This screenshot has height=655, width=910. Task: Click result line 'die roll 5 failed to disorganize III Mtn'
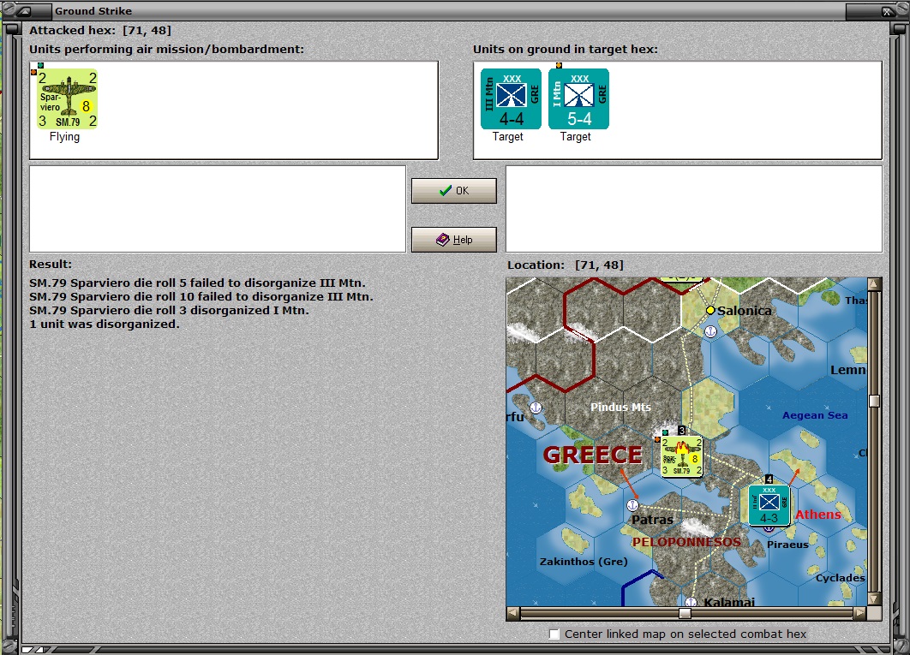point(197,283)
